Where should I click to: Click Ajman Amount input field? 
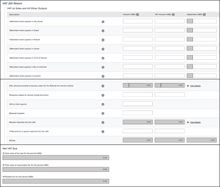click(138, 48)
